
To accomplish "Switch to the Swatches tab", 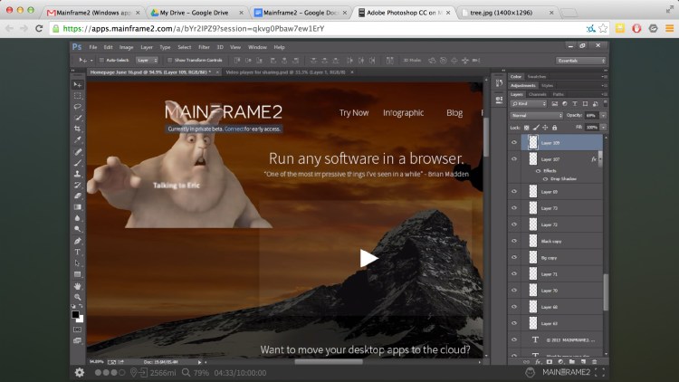I will tap(537, 77).
